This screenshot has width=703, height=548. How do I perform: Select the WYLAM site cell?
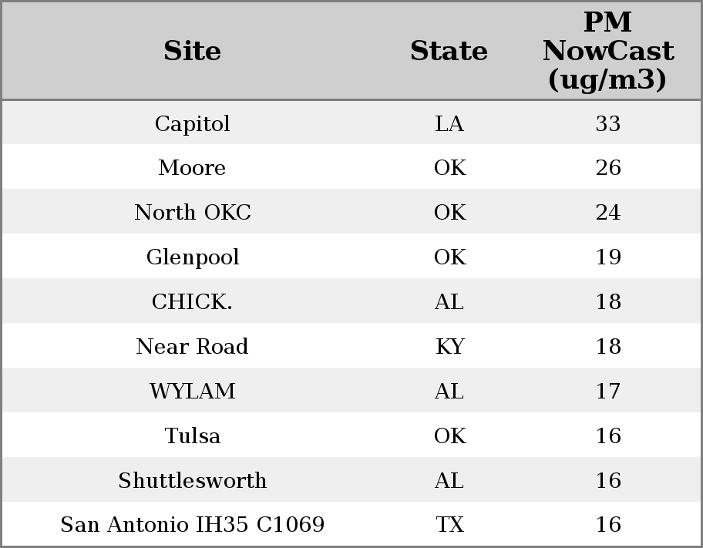click(192, 392)
